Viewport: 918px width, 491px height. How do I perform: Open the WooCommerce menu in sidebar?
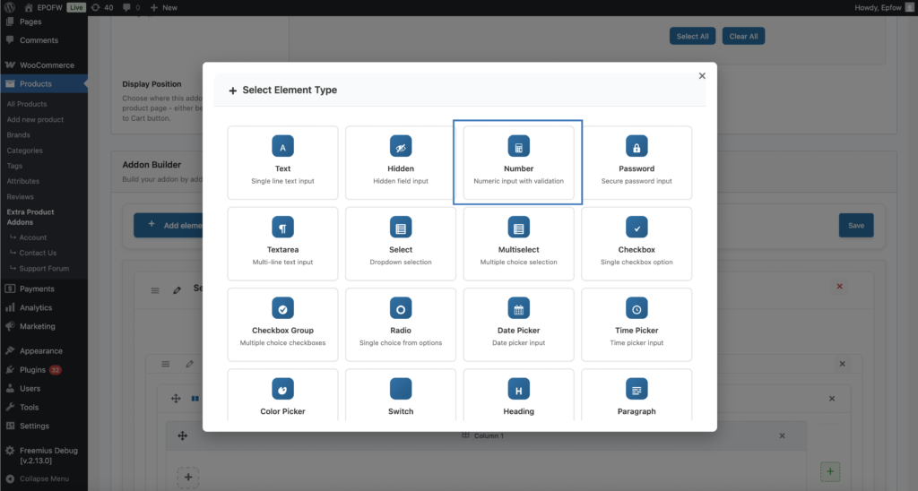(x=47, y=65)
